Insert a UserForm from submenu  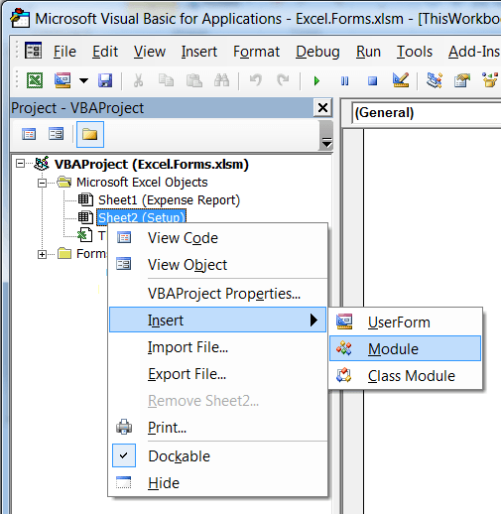tap(405, 321)
